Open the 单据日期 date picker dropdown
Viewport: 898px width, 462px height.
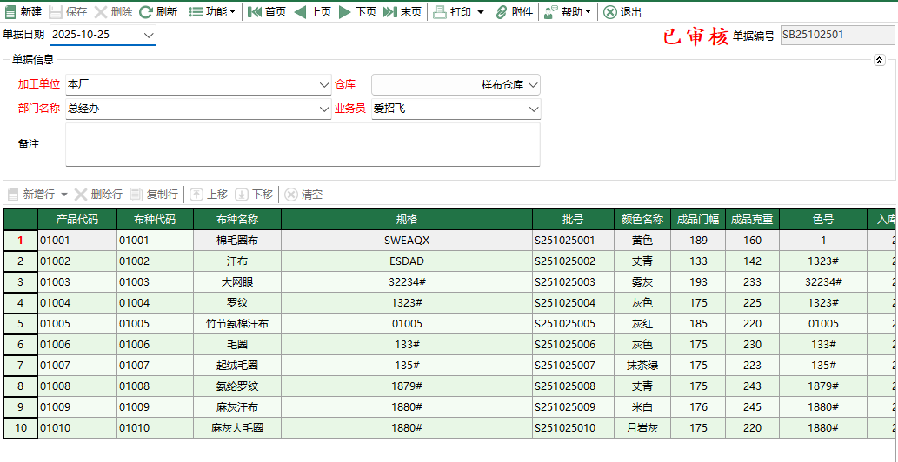point(149,36)
